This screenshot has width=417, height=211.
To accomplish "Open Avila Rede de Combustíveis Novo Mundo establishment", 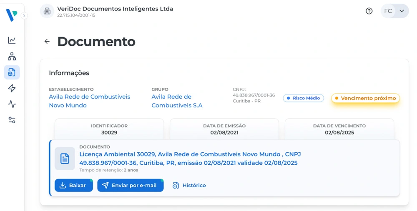I will (89, 101).
